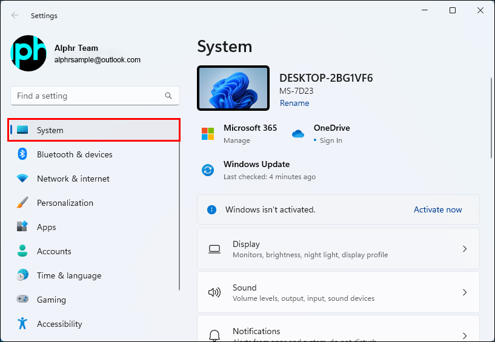Click into Find a setting search box
Screen dimensions: 495x342
[x=95, y=96]
